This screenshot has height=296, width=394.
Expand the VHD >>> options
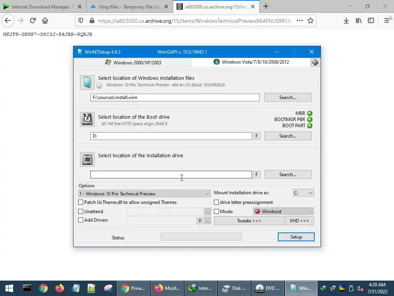tap(299, 221)
